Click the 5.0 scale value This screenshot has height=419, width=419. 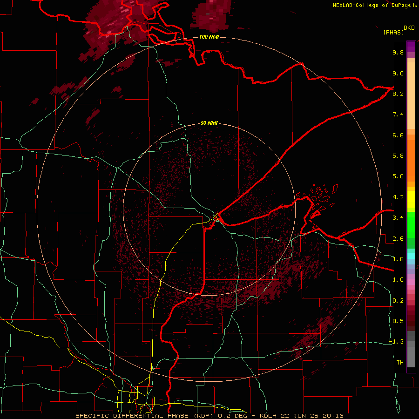coord(398,176)
